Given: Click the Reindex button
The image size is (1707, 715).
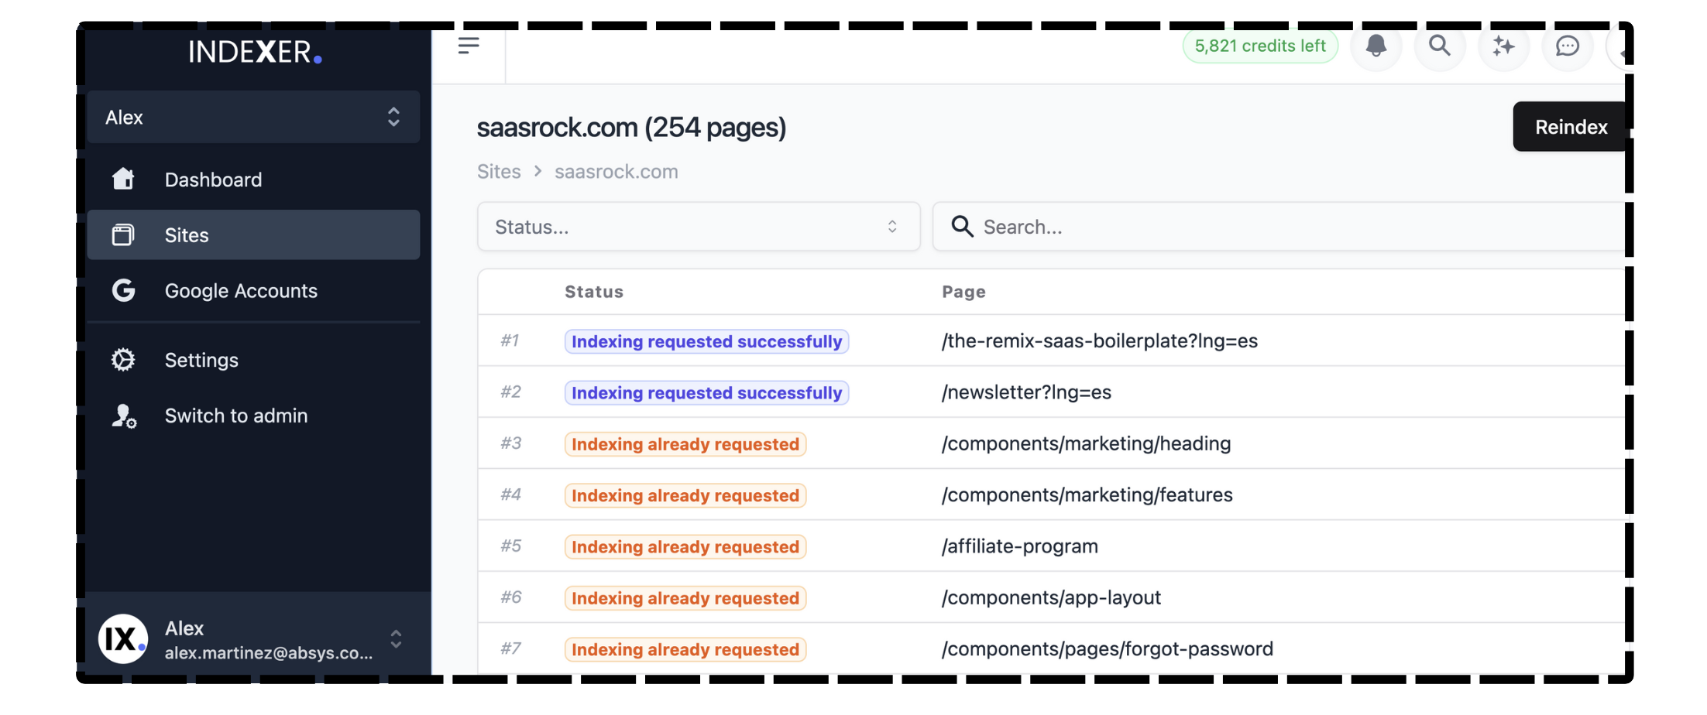Looking at the screenshot, I should coord(1571,126).
